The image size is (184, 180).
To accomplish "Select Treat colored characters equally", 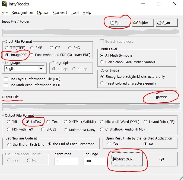I will click(128, 83).
